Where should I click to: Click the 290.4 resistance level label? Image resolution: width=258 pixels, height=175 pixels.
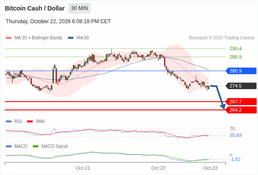(236, 49)
